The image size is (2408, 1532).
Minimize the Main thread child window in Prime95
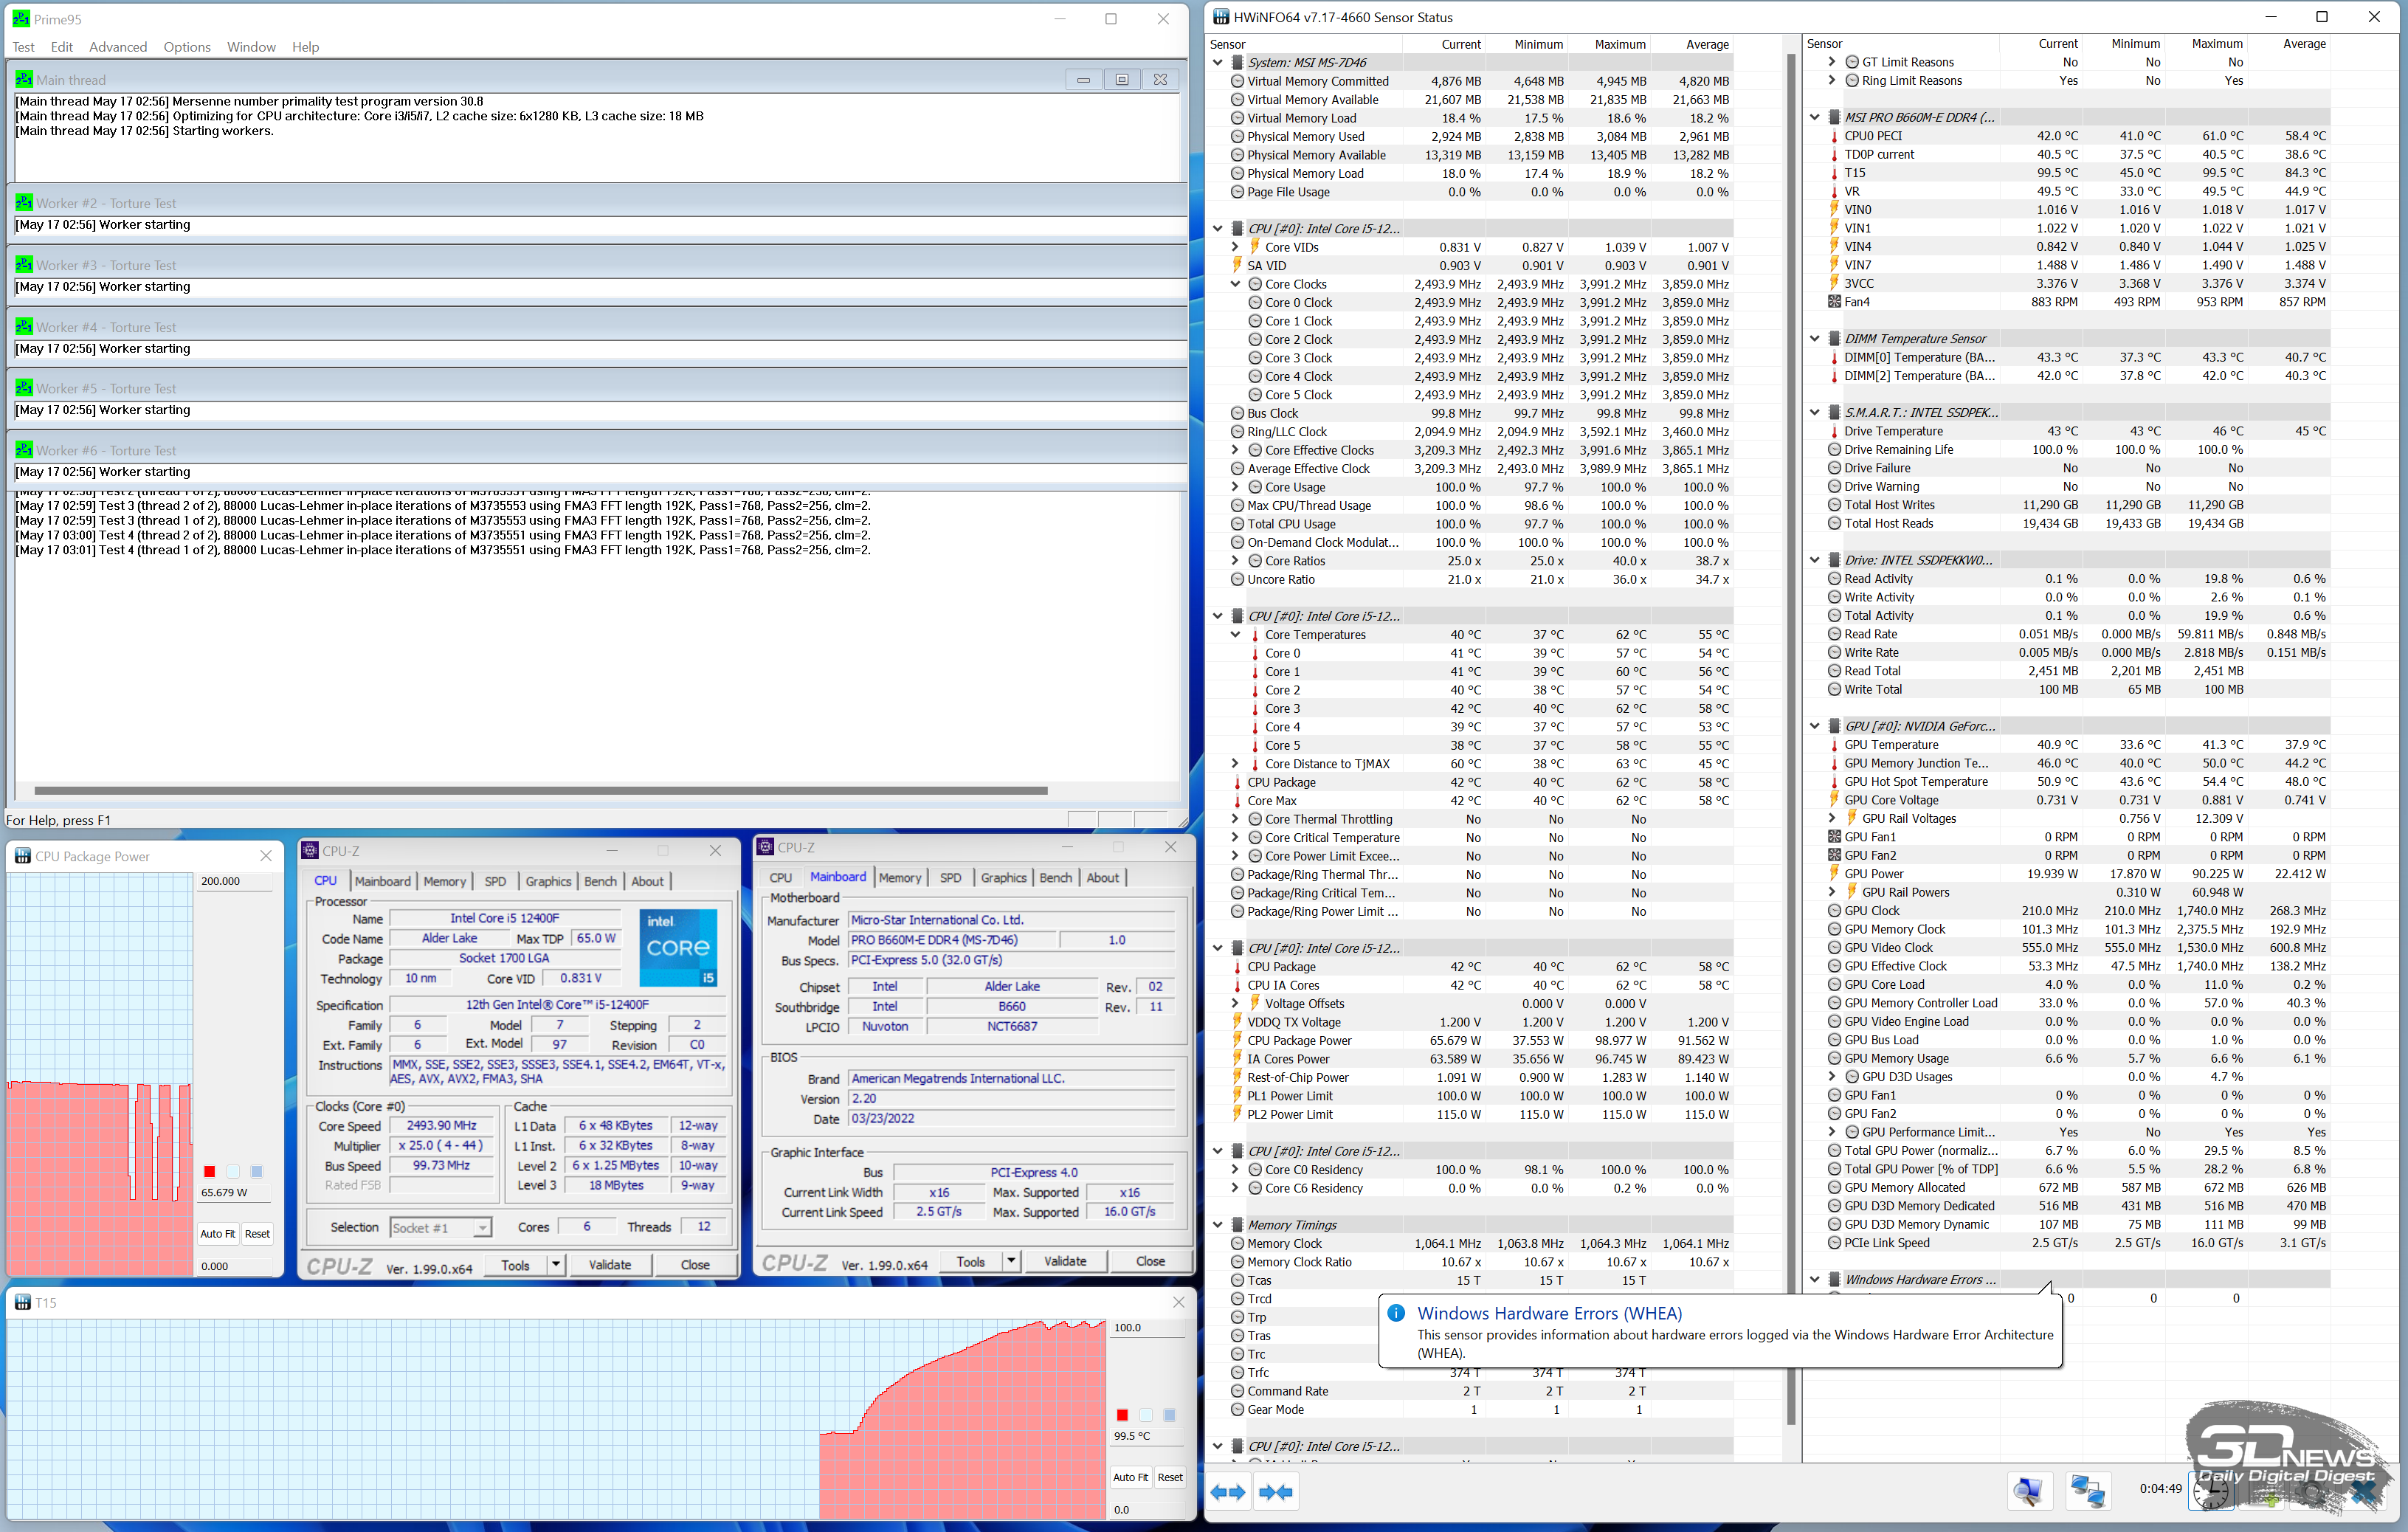(1083, 79)
